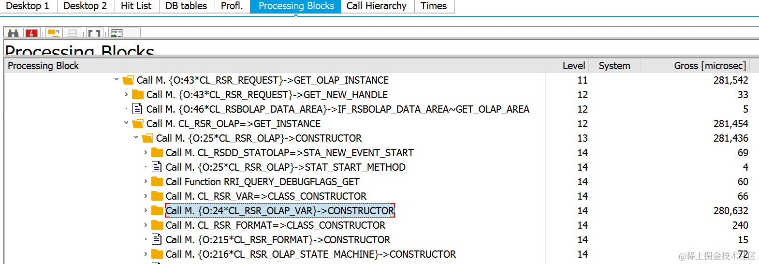Open the Profl. tab
Screen dimensions: 759x264
[x=232, y=6]
